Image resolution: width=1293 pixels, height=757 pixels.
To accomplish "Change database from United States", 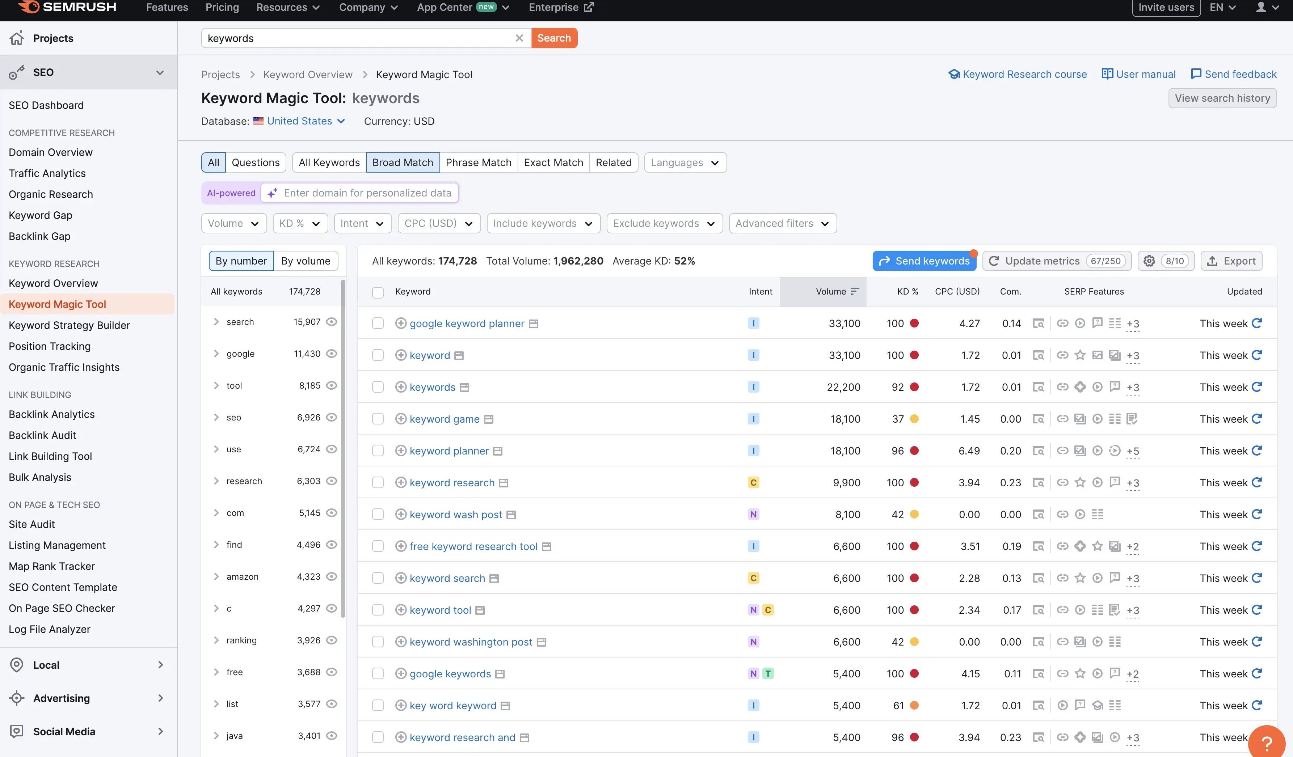I will [x=300, y=121].
